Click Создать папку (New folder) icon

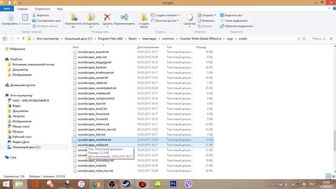pos(144,17)
